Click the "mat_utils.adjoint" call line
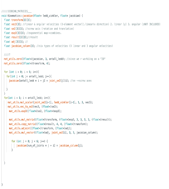 [x=40, y=128]
